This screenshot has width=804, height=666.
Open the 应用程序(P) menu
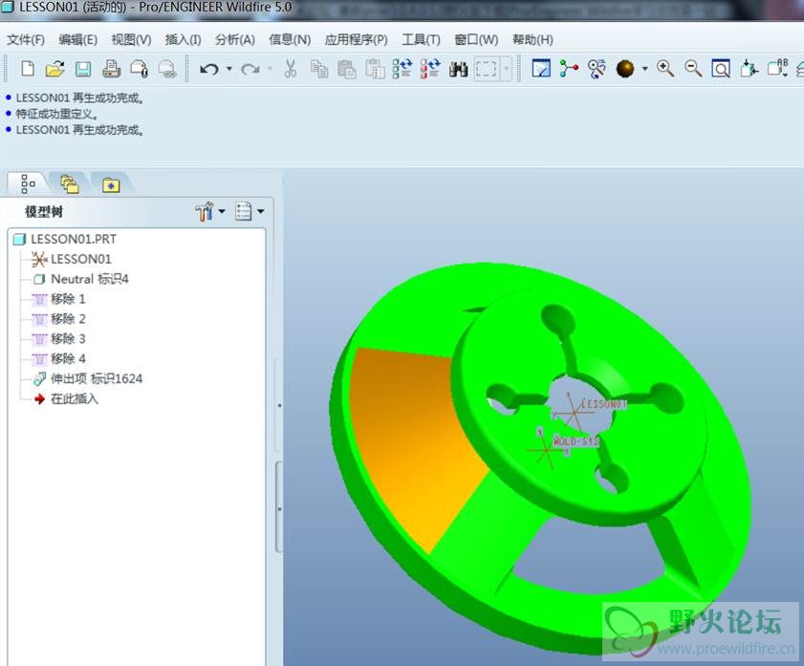point(356,39)
